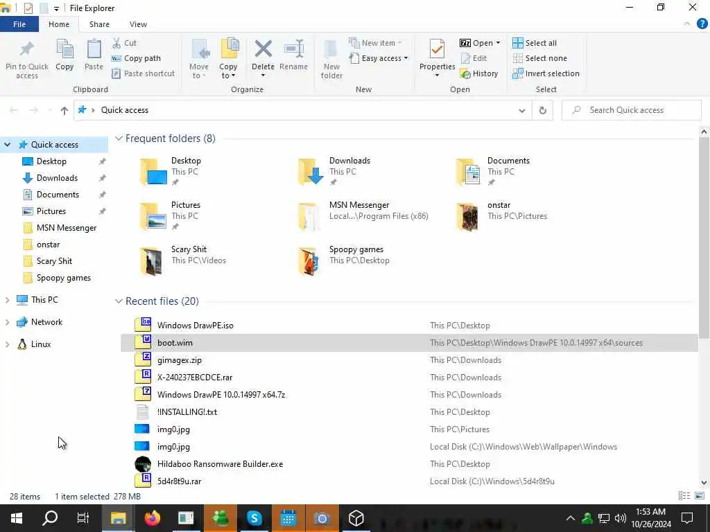Open taskbar Search magnifier

point(50,518)
